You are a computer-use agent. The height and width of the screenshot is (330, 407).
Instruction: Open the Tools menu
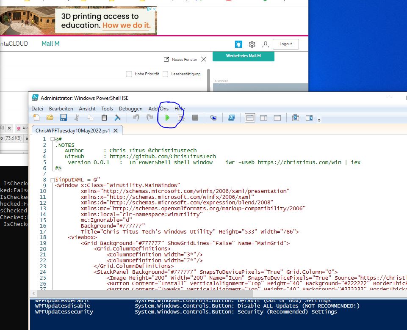107,109
